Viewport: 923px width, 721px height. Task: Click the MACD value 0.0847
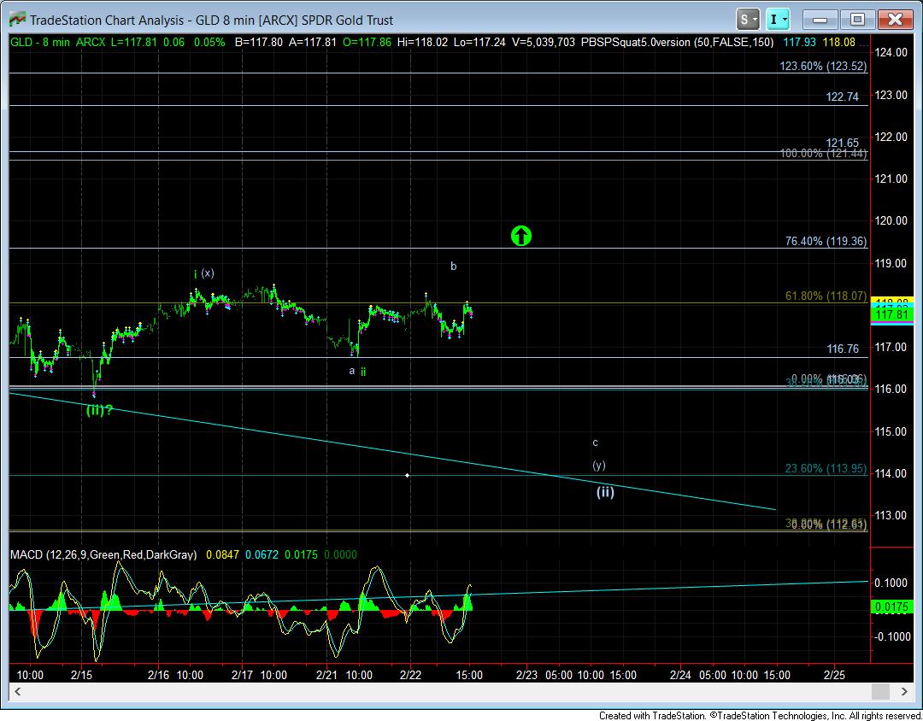click(222, 554)
